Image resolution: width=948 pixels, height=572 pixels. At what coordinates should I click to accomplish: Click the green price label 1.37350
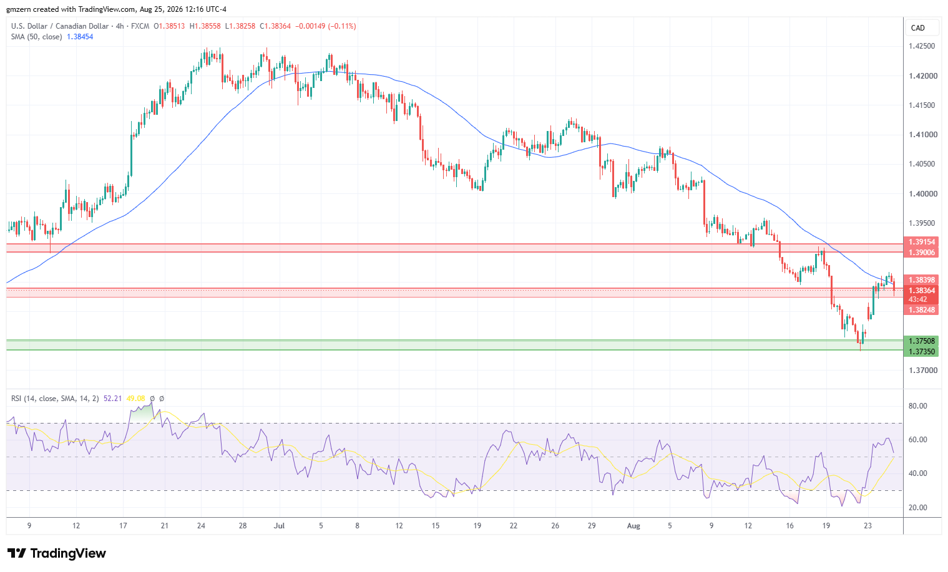(x=921, y=352)
